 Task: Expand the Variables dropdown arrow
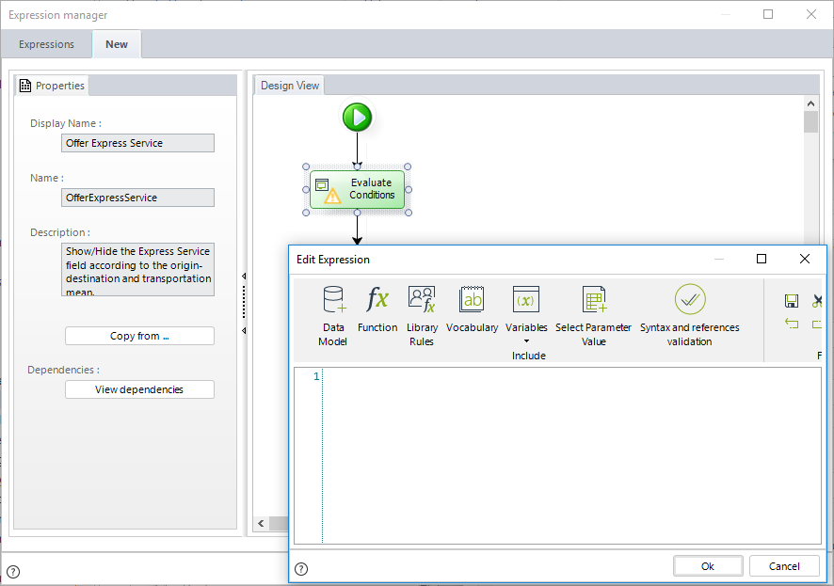tap(526, 341)
